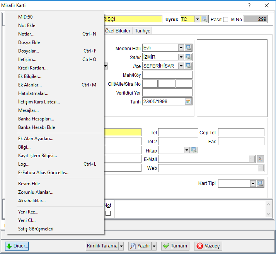Choose Resim Ekle menu item
Viewport: 276px width, 254px height.
pos(55,184)
